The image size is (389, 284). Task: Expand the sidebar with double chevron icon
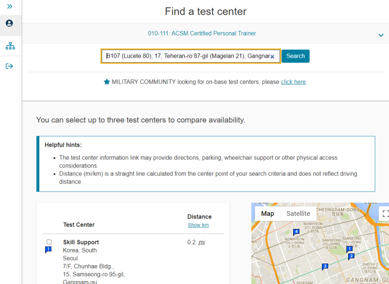point(9,6)
